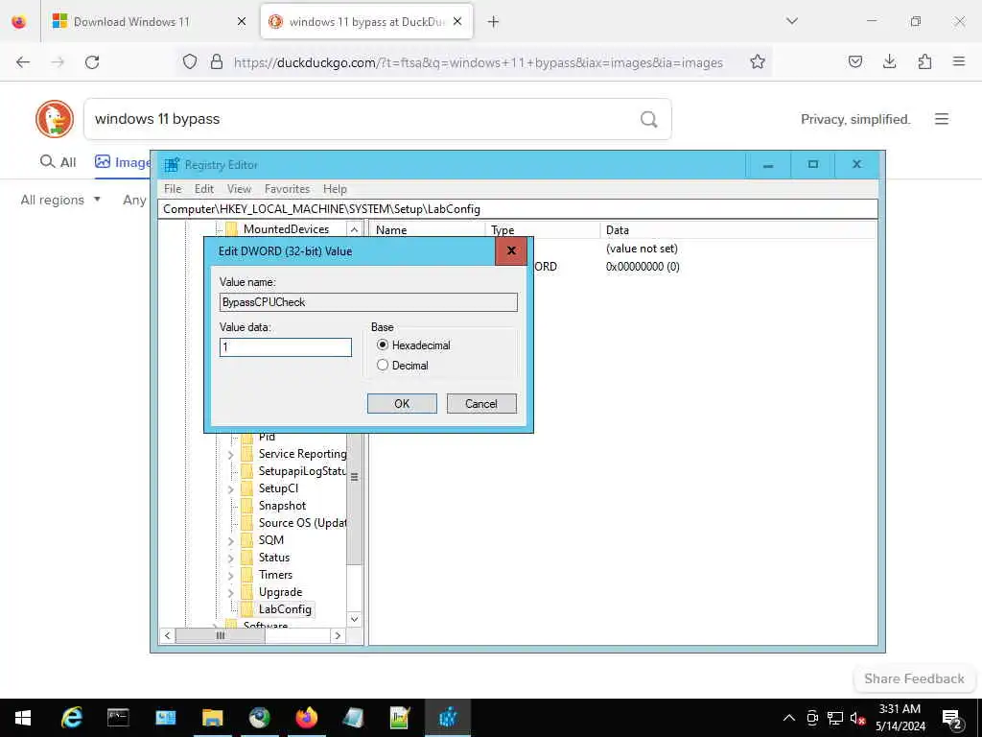This screenshot has height=737, width=982.
Task: Open the Registry Editor File menu
Action: [x=173, y=189]
